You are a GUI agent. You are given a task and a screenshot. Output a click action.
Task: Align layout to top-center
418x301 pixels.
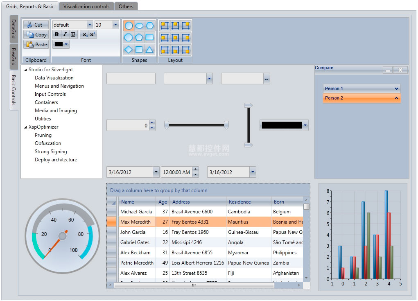pos(175,25)
